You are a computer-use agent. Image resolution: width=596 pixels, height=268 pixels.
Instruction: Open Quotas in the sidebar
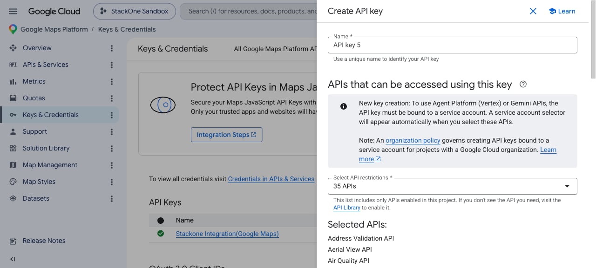34,98
